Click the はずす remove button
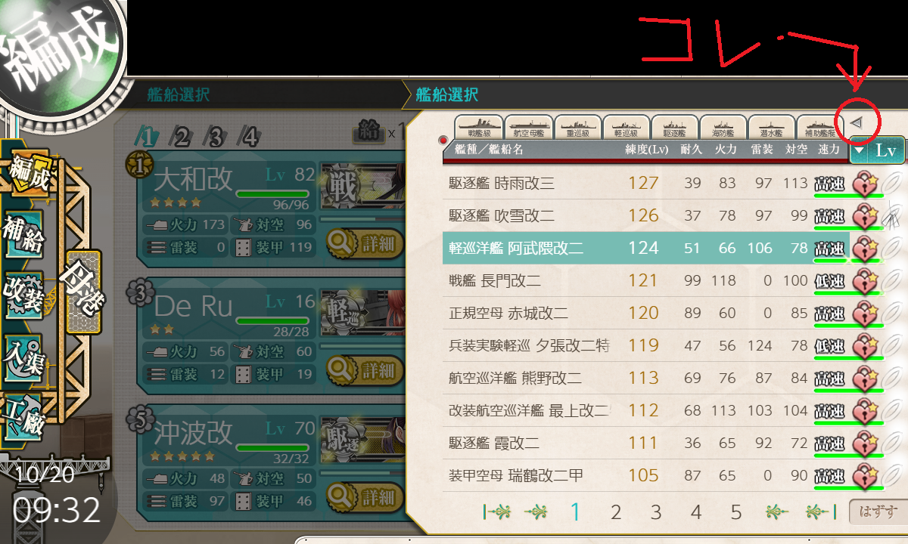Screen dimensions: 908x544 coord(876,512)
